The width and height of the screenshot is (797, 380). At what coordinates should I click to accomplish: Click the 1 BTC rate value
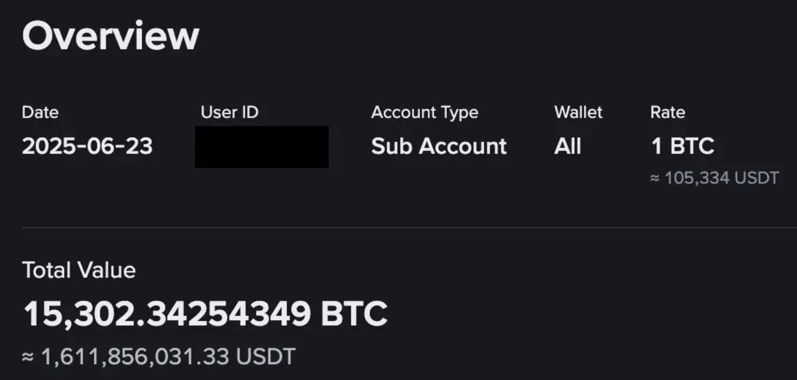[x=683, y=146]
